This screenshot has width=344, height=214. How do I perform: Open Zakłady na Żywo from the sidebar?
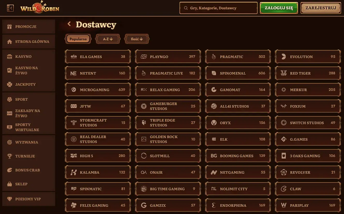click(27, 113)
